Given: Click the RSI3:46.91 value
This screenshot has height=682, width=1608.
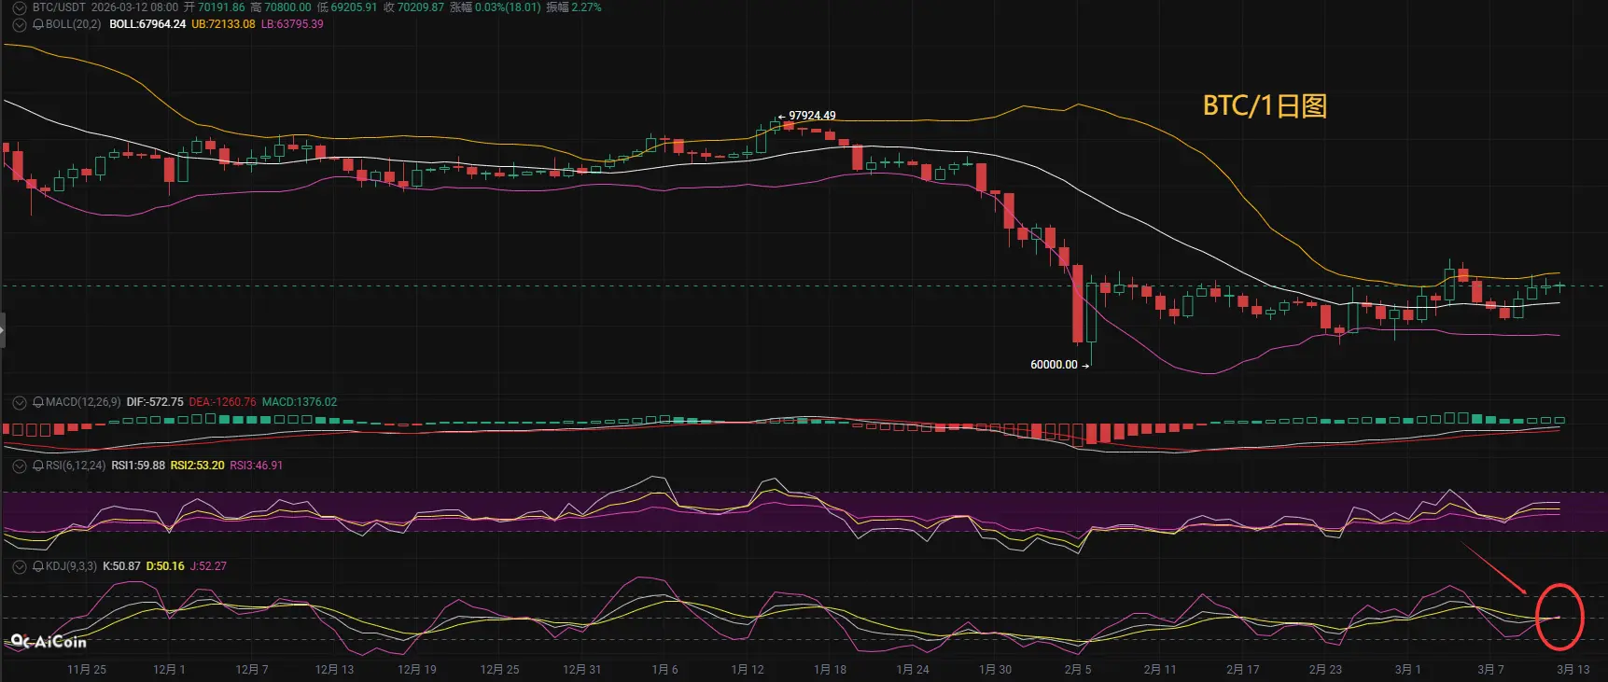Looking at the screenshot, I should point(257,466).
